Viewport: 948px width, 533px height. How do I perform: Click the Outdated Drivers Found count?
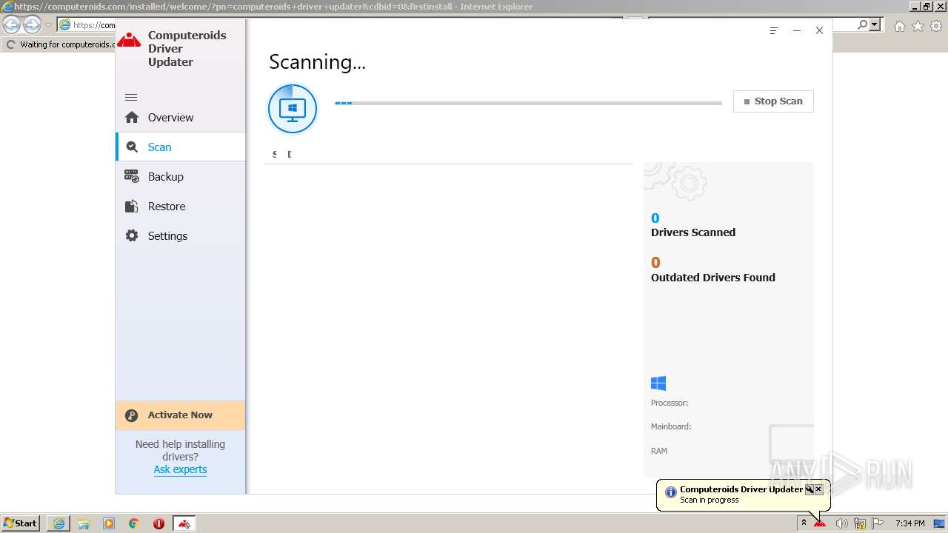tap(655, 262)
